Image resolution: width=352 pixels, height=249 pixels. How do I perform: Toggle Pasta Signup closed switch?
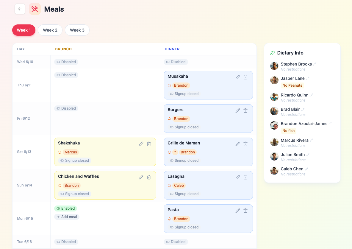tap(184, 227)
